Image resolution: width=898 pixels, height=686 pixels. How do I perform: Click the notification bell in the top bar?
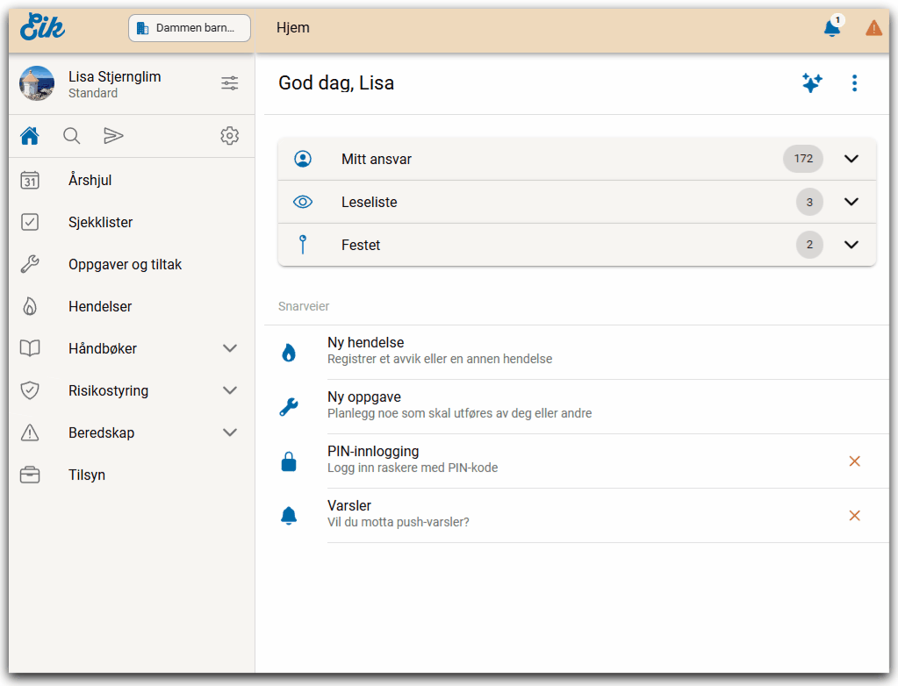pos(831,28)
